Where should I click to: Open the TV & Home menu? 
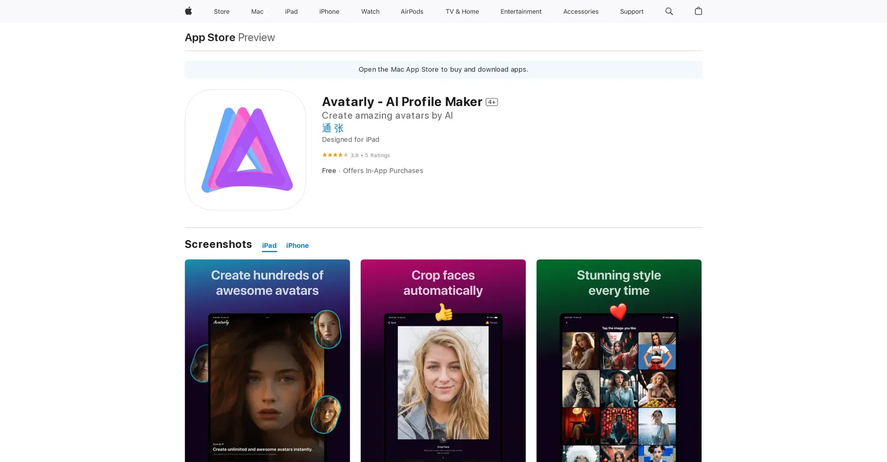(462, 11)
